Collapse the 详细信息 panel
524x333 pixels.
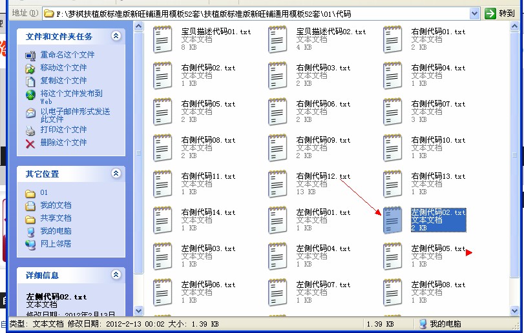[116, 275]
